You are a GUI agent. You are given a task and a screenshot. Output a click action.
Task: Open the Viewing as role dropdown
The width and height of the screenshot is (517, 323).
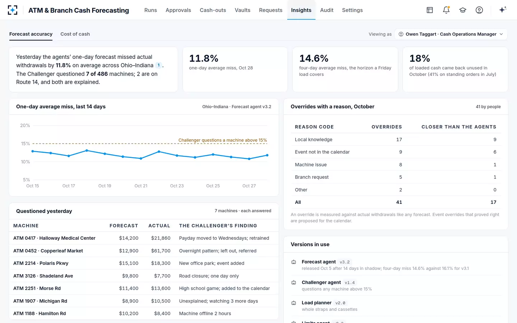tap(451, 34)
